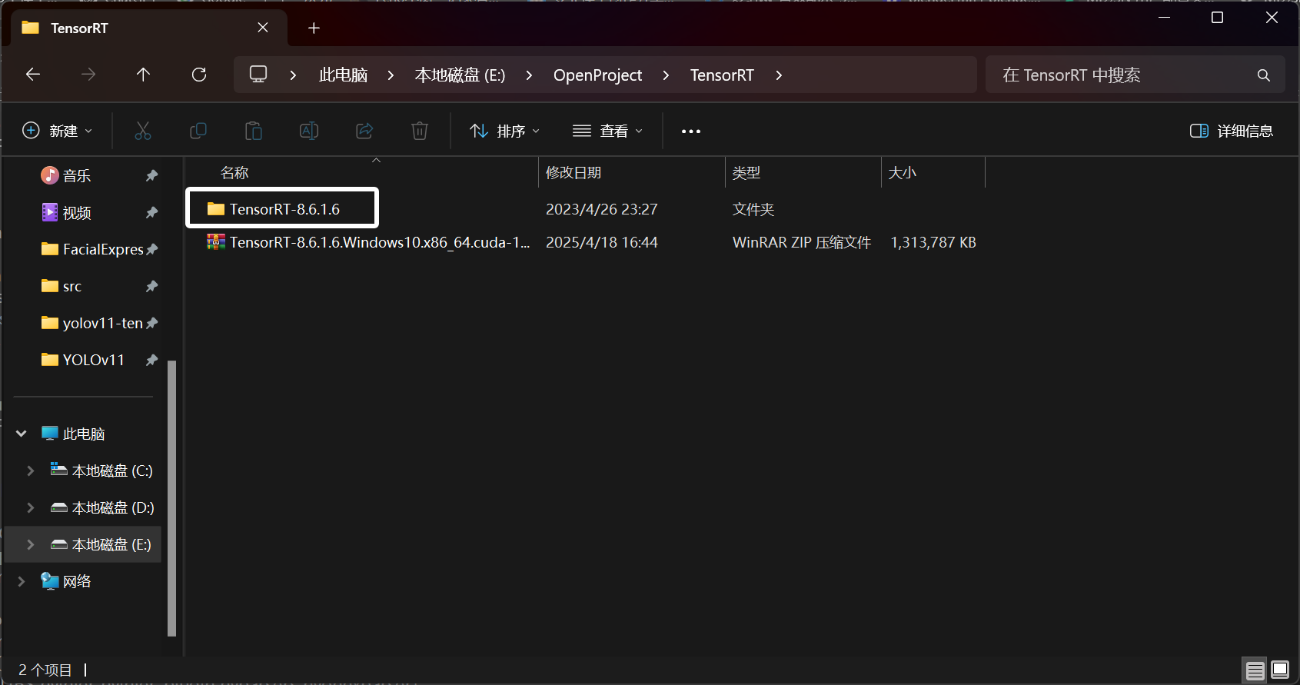Select 此电脑 in the navigation tree

(x=84, y=434)
